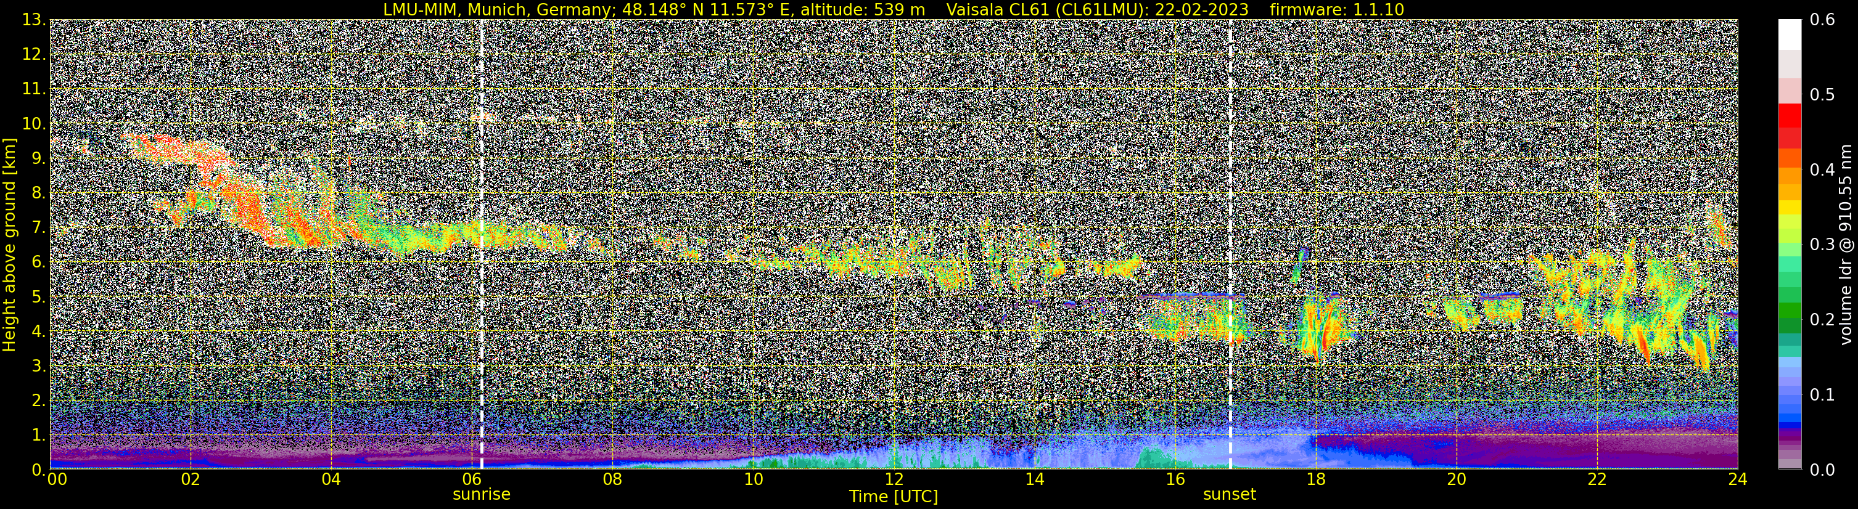The image size is (1858, 509).
Task: Click the height axis tick label '1.'
Action: click(x=38, y=436)
